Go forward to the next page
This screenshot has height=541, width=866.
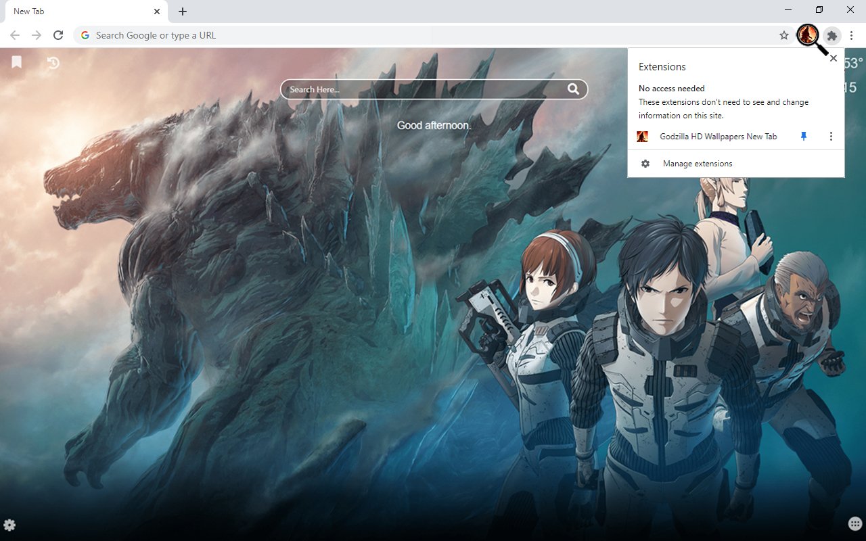pos(37,35)
